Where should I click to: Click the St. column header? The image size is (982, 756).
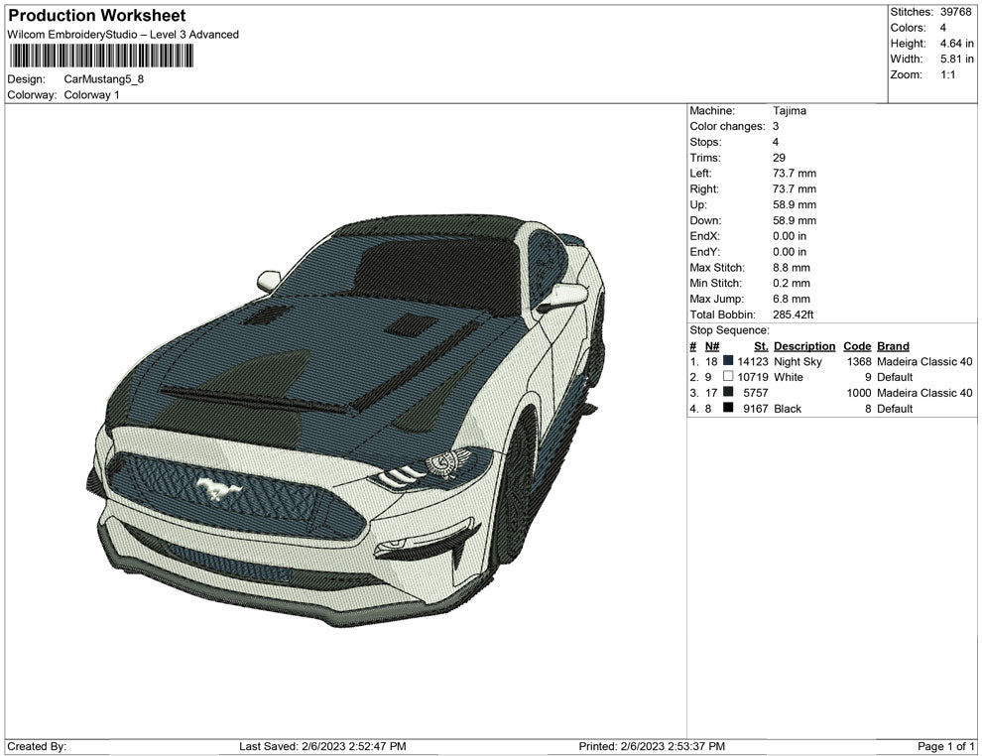pyautogui.click(x=761, y=346)
